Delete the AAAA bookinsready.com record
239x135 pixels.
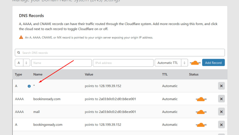221,99
